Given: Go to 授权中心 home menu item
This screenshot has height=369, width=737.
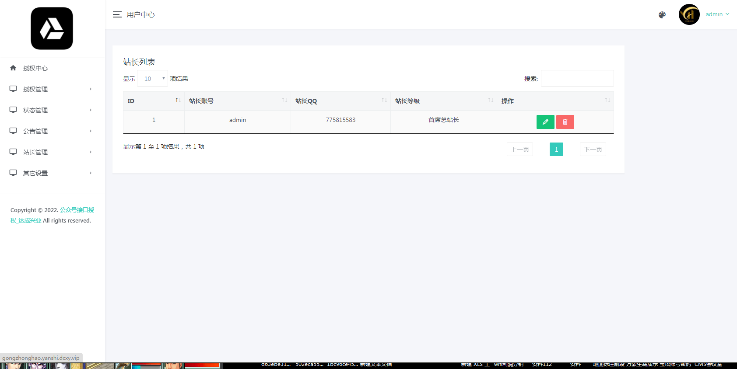Looking at the screenshot, I should tap(35, 68).
